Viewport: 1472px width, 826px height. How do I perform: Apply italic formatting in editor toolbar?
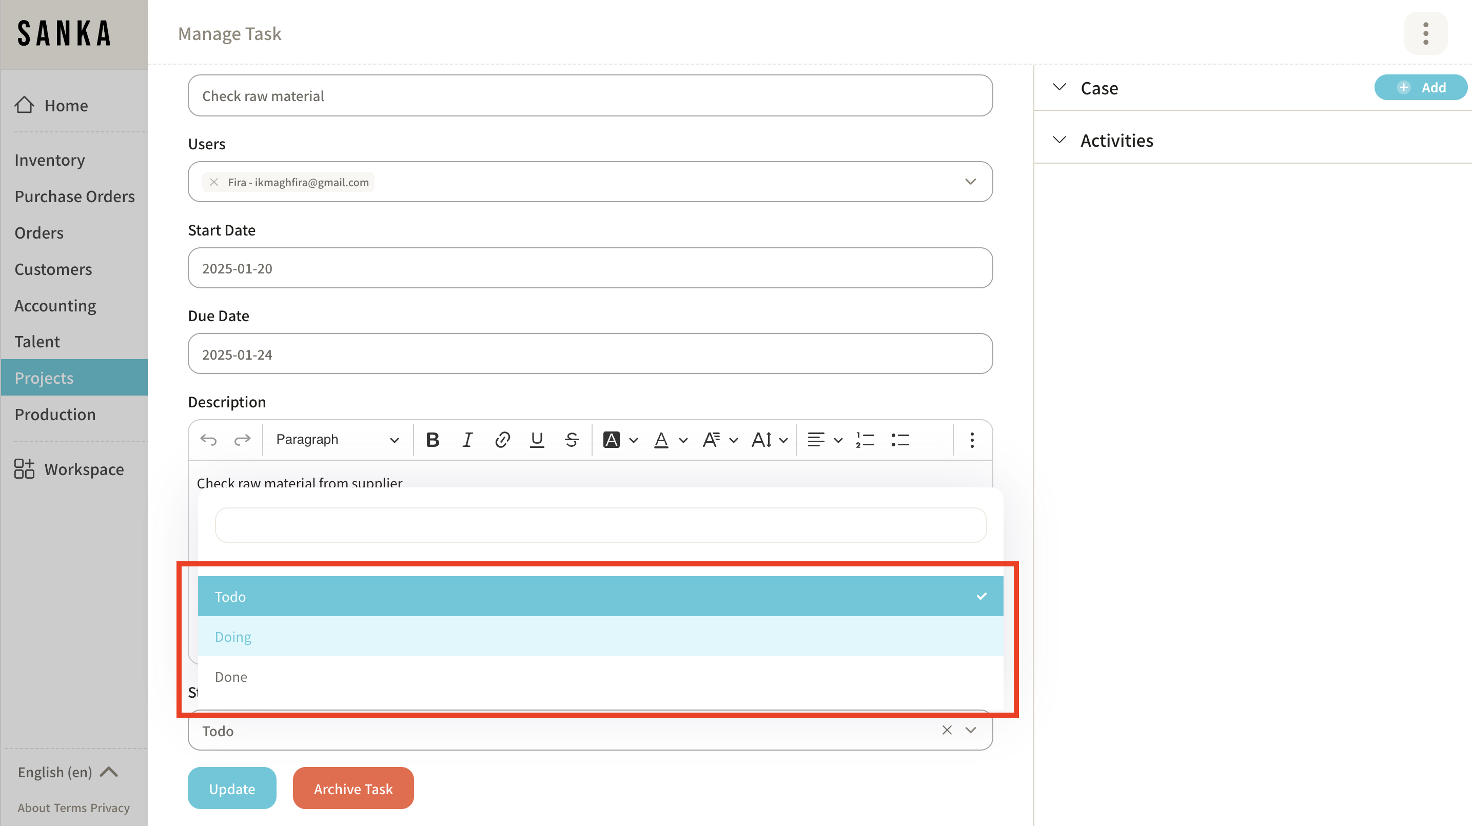point(467,439)
